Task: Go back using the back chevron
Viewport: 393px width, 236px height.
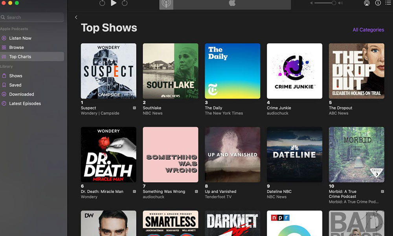Action: [x=76, y=17]
